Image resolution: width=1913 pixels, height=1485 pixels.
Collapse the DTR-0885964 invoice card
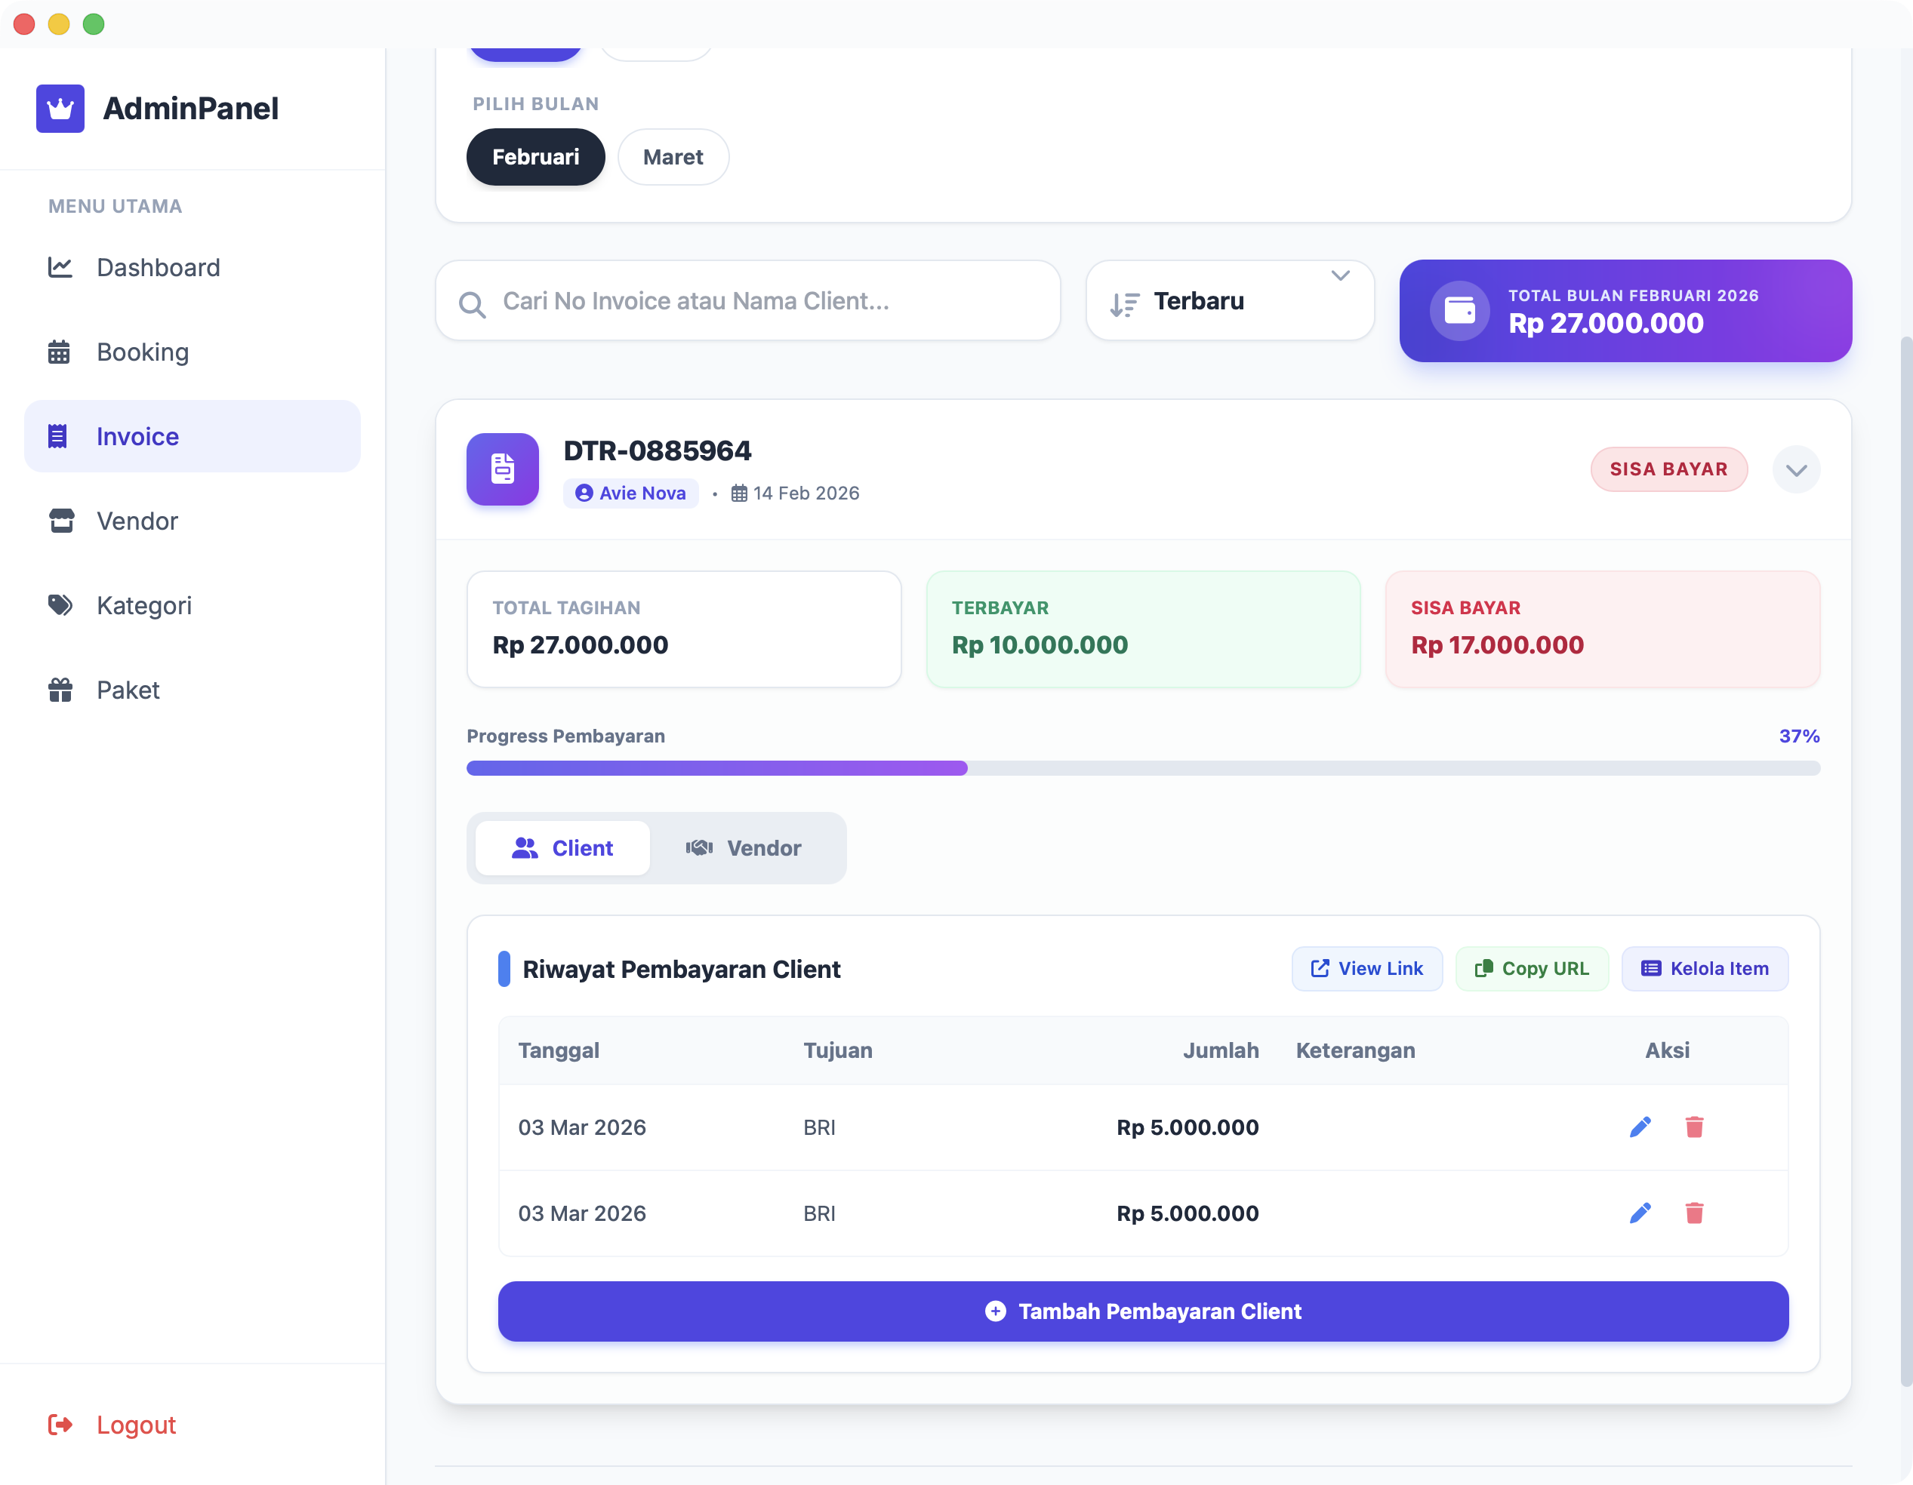click(x=1796, y=470)
